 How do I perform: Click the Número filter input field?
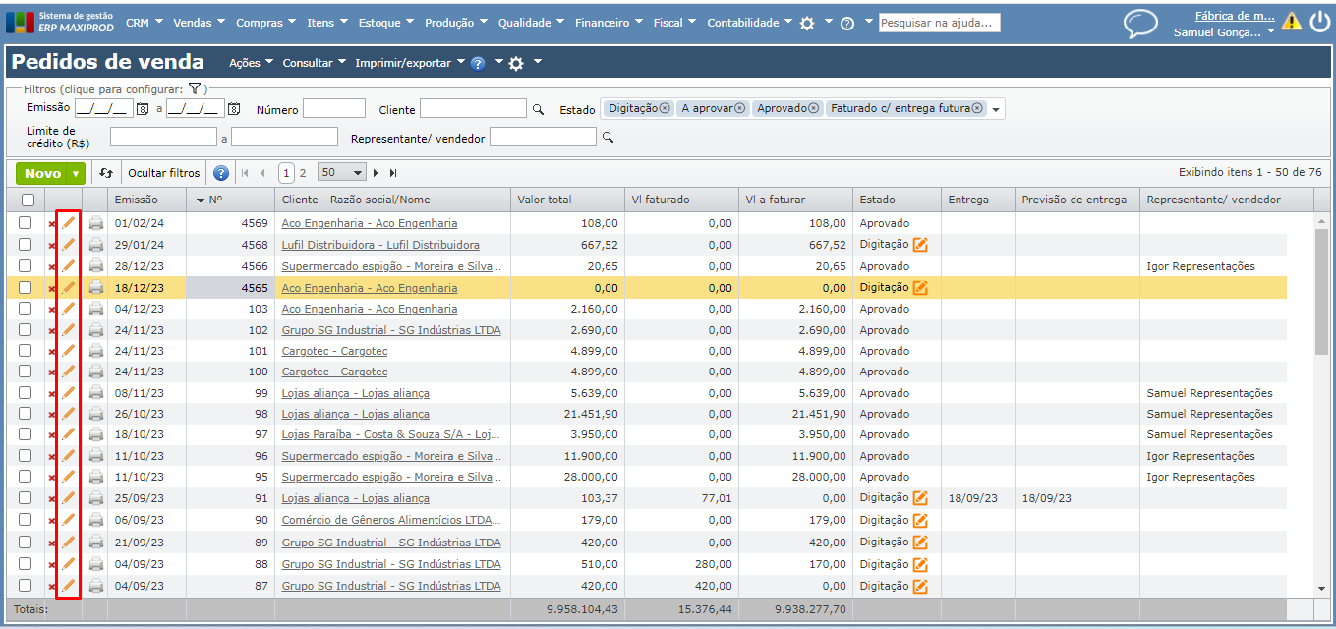pos(333,109)
